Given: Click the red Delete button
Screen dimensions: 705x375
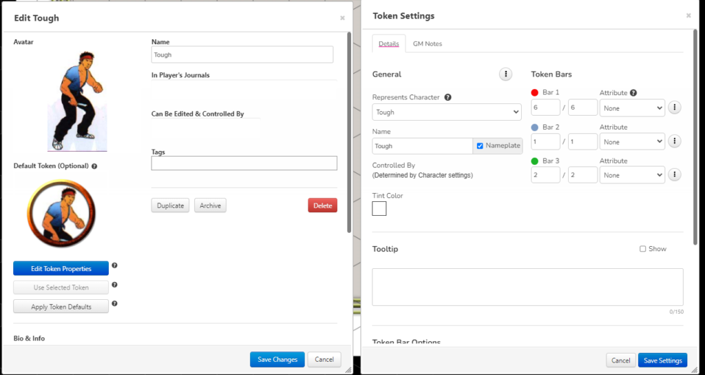Looking at the screenshot, I should (322, 205).
